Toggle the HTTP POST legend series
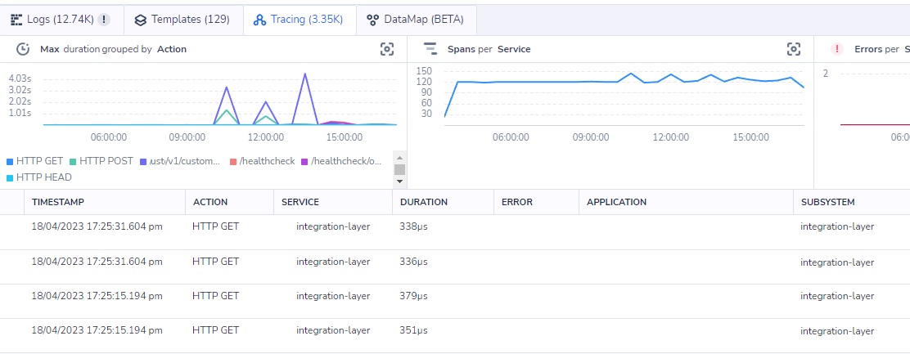This screenshot has height=354, width=910. pyautogui.click(x=102, y=161)
